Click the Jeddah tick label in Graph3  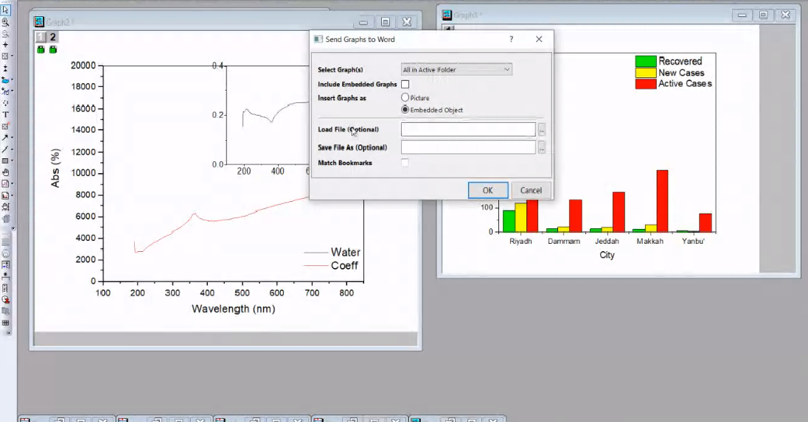tap(607, 241)
